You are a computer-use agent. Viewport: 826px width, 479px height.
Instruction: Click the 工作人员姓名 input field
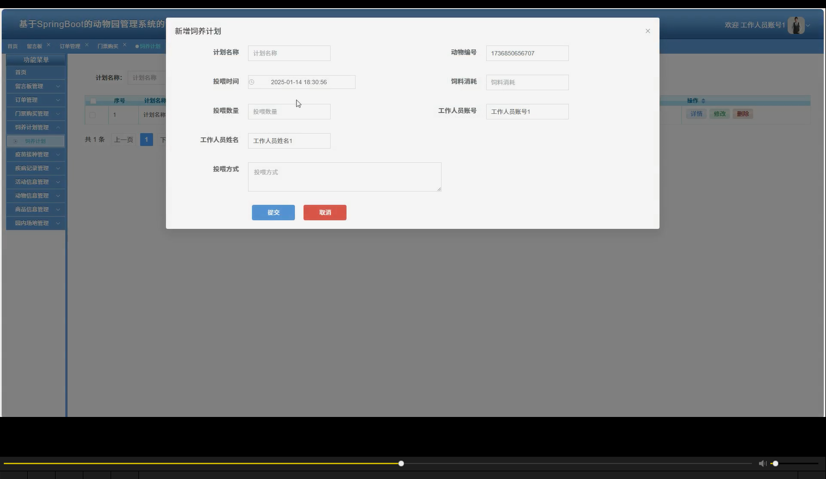tap(289, 140)
